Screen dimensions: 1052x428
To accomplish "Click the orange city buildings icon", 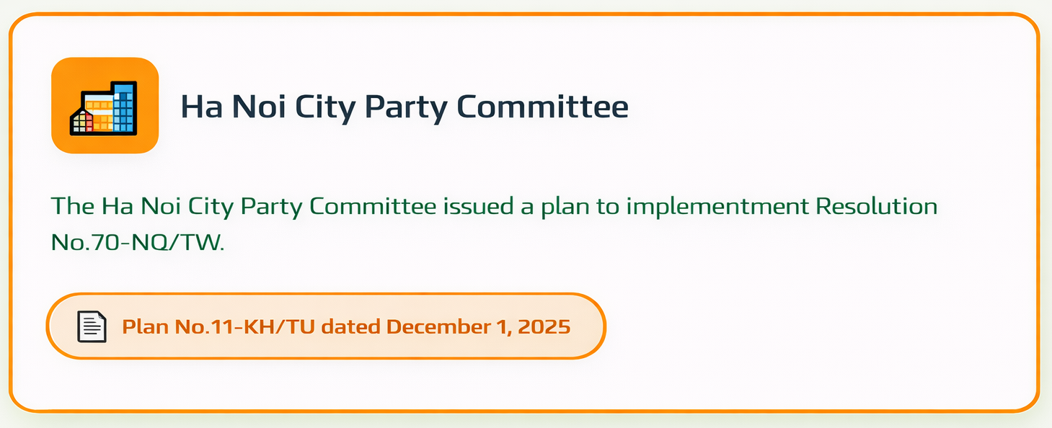I will pyautogui.click(x=105, y=105).
